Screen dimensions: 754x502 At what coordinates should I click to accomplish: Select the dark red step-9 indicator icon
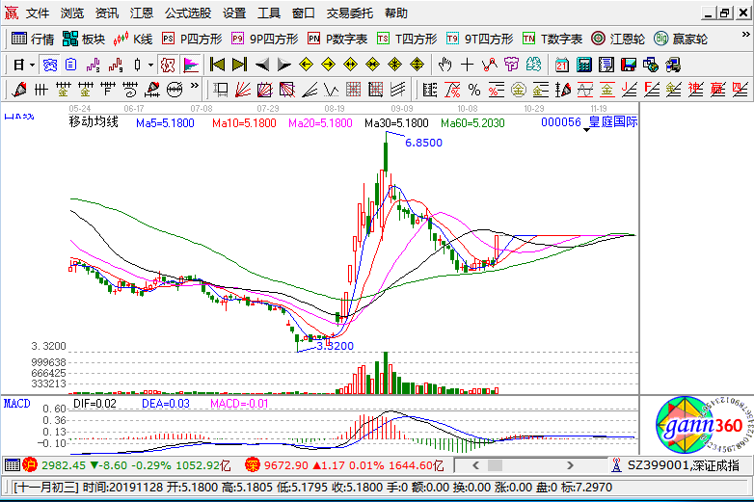[116, 65]
